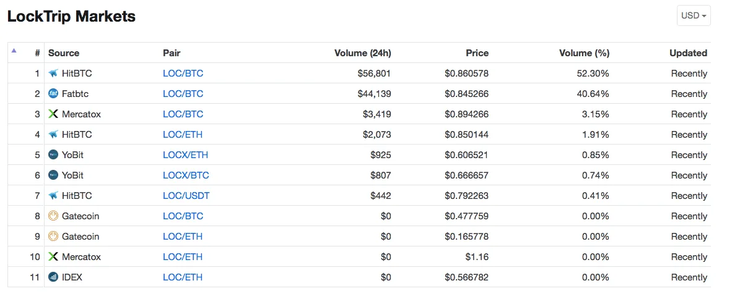The image size is (732, 299).
Task: Select the $2,073 volume value
Action: coord(377,135)
